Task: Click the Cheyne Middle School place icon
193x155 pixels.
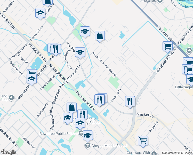Action: (x=88, y=146)
